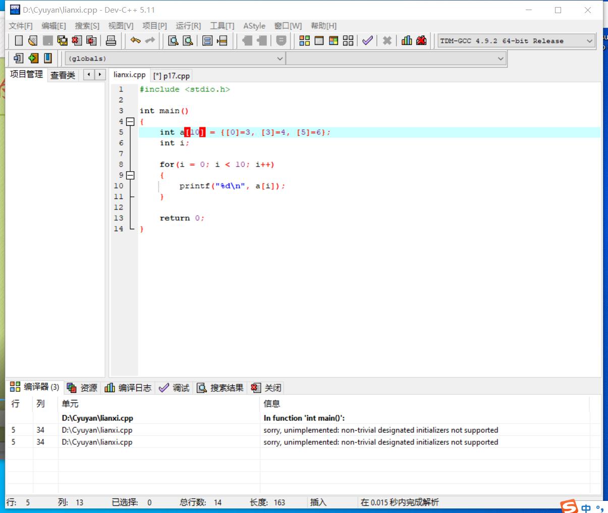Collapse the for-loop fold at line 9
The width and height of the screenshot is (608, 513).
[130, 175]
